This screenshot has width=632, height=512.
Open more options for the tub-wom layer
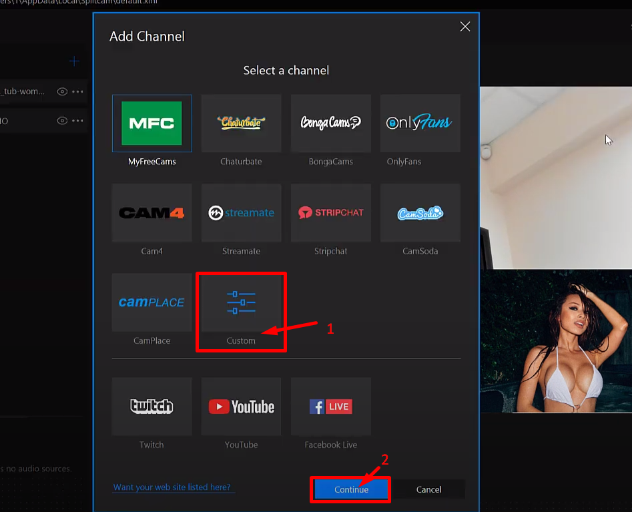77,91
